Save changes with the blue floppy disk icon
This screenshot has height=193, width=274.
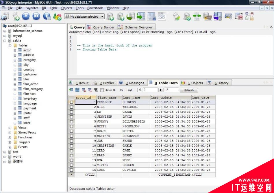point(77,90)
